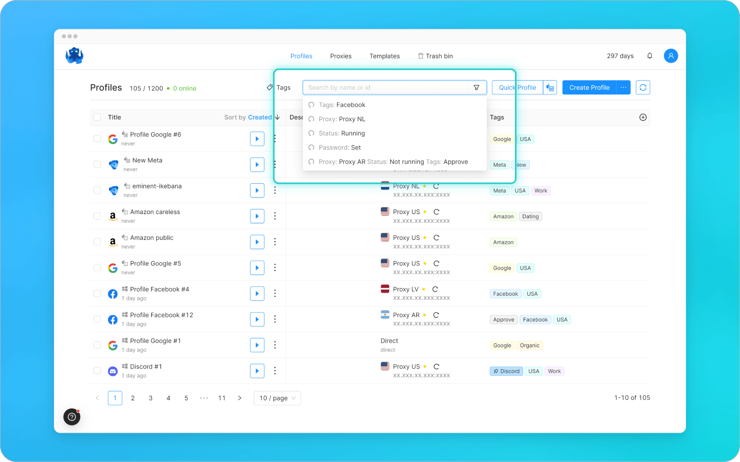Screen dimensions: 740x462
Task: Open the Trash bin tab
Action: tap(435, 56)
